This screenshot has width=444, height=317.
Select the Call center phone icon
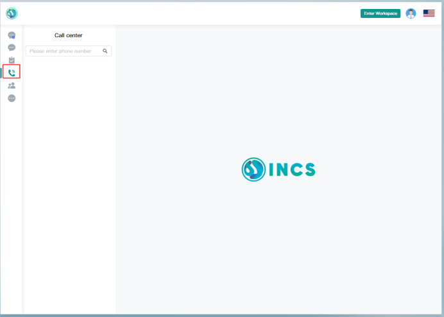point(12,73)
